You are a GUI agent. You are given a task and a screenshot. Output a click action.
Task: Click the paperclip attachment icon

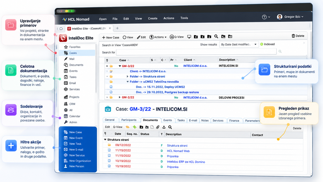click(158, 127)
